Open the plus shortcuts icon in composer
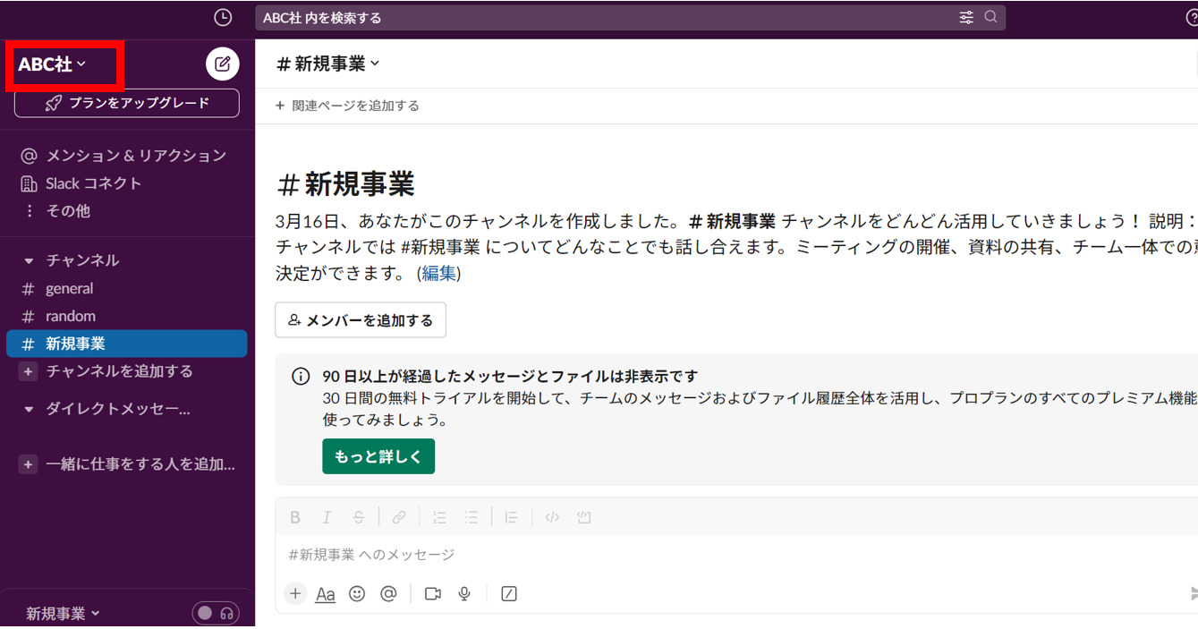 point(295,593)
